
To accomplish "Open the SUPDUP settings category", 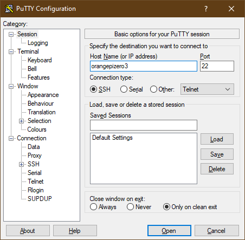I will coord(40,199).
